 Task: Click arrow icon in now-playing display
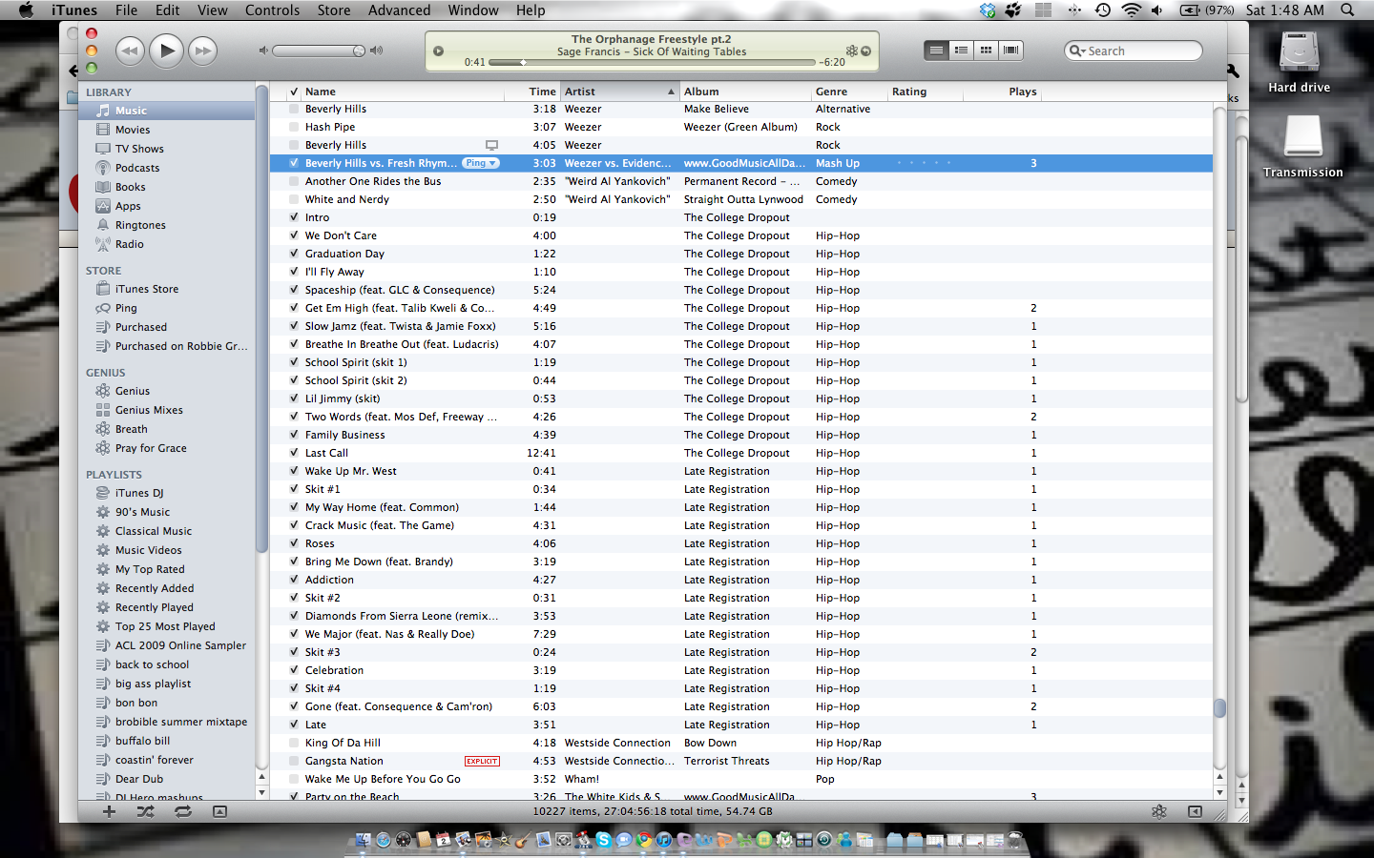pyautogui.click(x=866, y=51)
